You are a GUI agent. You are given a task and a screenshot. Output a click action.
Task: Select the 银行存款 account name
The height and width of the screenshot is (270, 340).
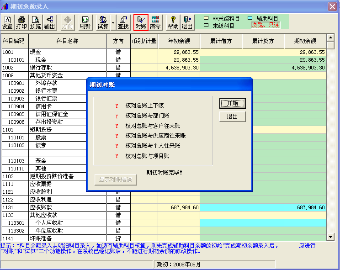pos(68,68)
